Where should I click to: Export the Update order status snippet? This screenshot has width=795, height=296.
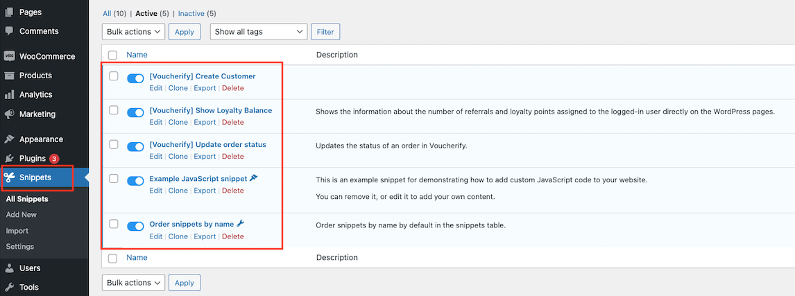(x=205, y=157)
